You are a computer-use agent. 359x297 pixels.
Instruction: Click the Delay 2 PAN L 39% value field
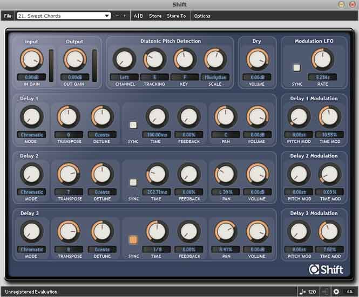[x=226, y=192]
